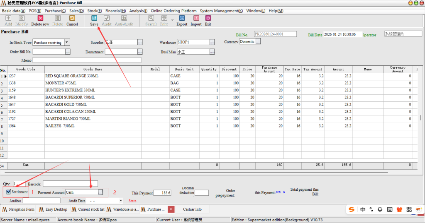Open the System Management menu
Image resolution: width=425 pixels, height=223 pixels.
221,11
